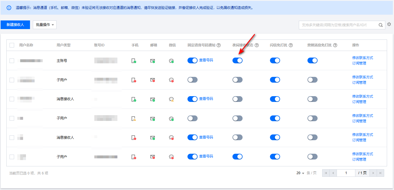The height and width of the screenshot is (190, 394).
Task: Enable 夜间接收状态 switch in third row
Action: 237,99
